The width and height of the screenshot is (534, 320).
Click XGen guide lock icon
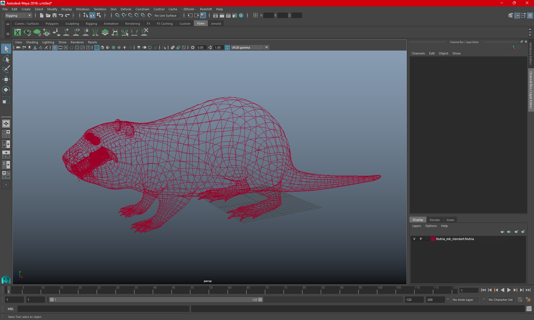86,32
